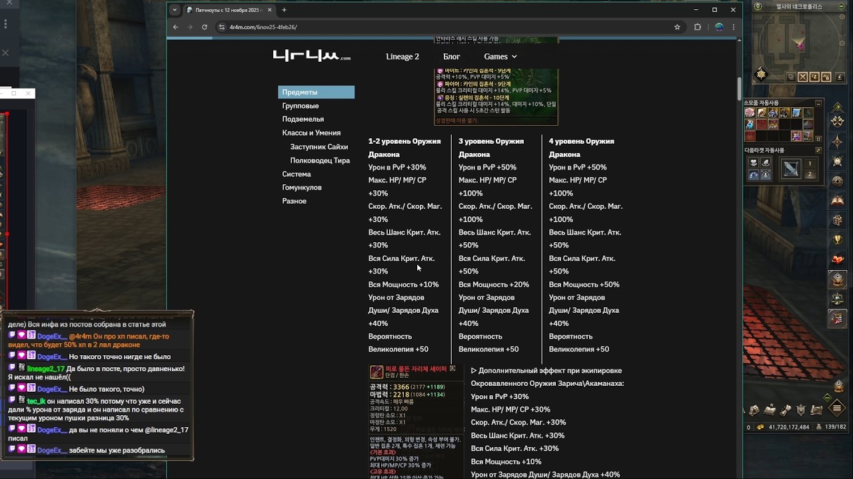Click the crossed swords minimap button
Screen dimensions: 853x479
point(803,77)
